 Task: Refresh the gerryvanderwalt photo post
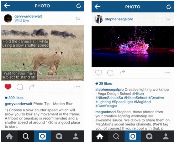click(79, 6)
